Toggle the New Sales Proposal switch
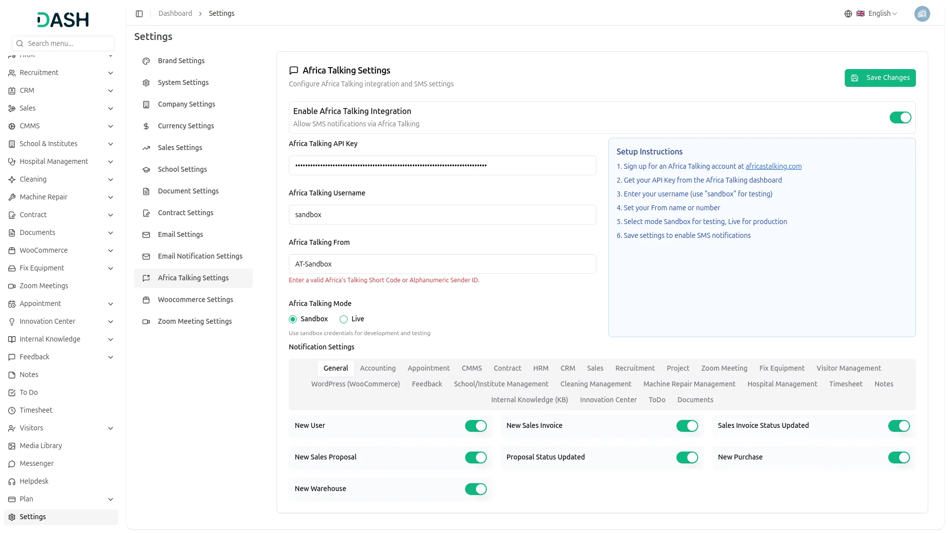This screenshot has height=533, width=948. coord(476,457)
